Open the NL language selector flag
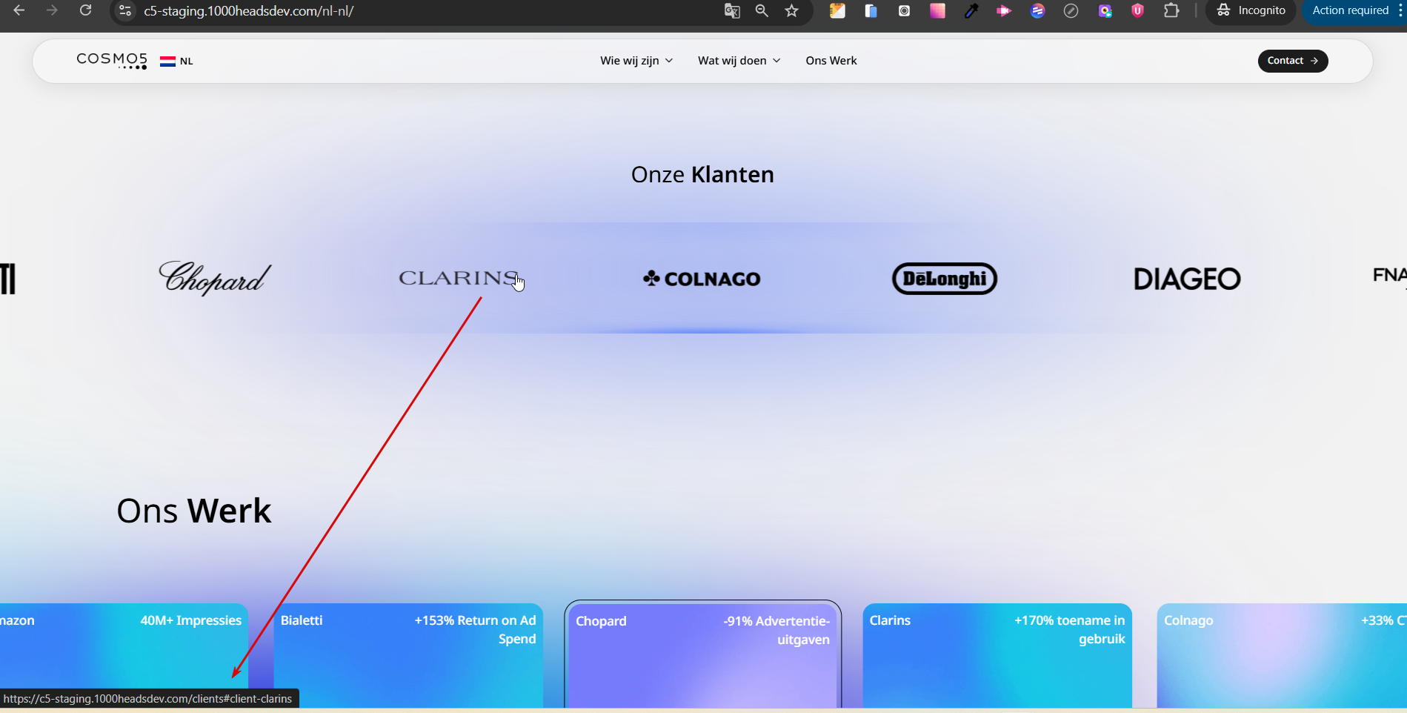Image resolution: width=1407 pixels, height=713 pixels. tap(176, 62)
